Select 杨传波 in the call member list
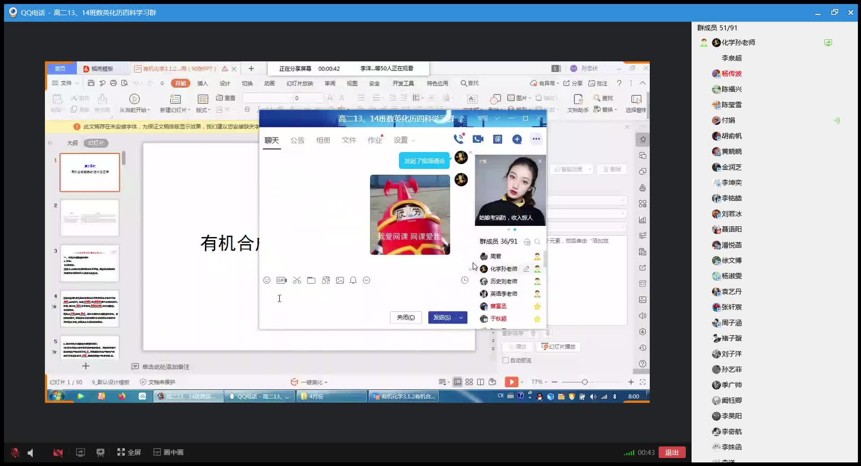Screen dimensions: 861x466 click(731, 73)
